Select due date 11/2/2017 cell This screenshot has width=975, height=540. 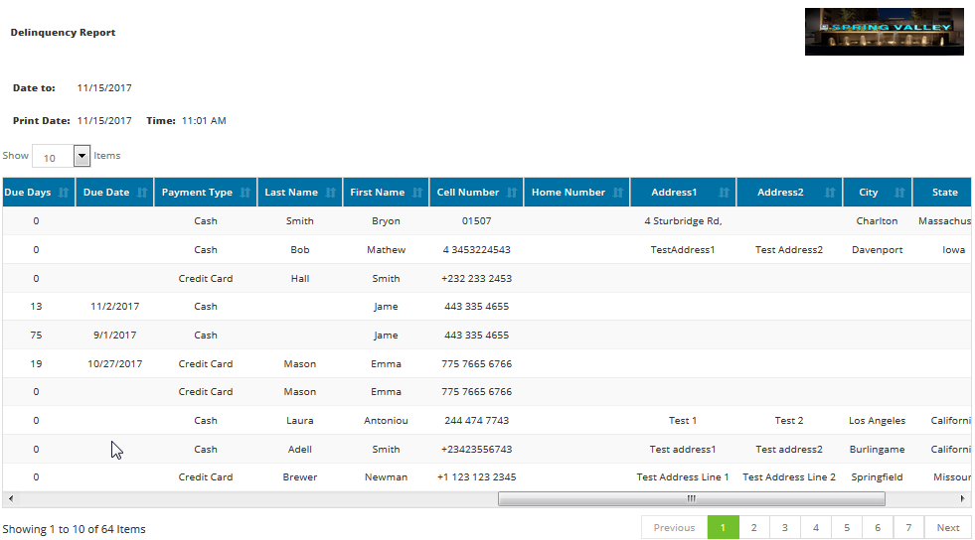point(115,306)
